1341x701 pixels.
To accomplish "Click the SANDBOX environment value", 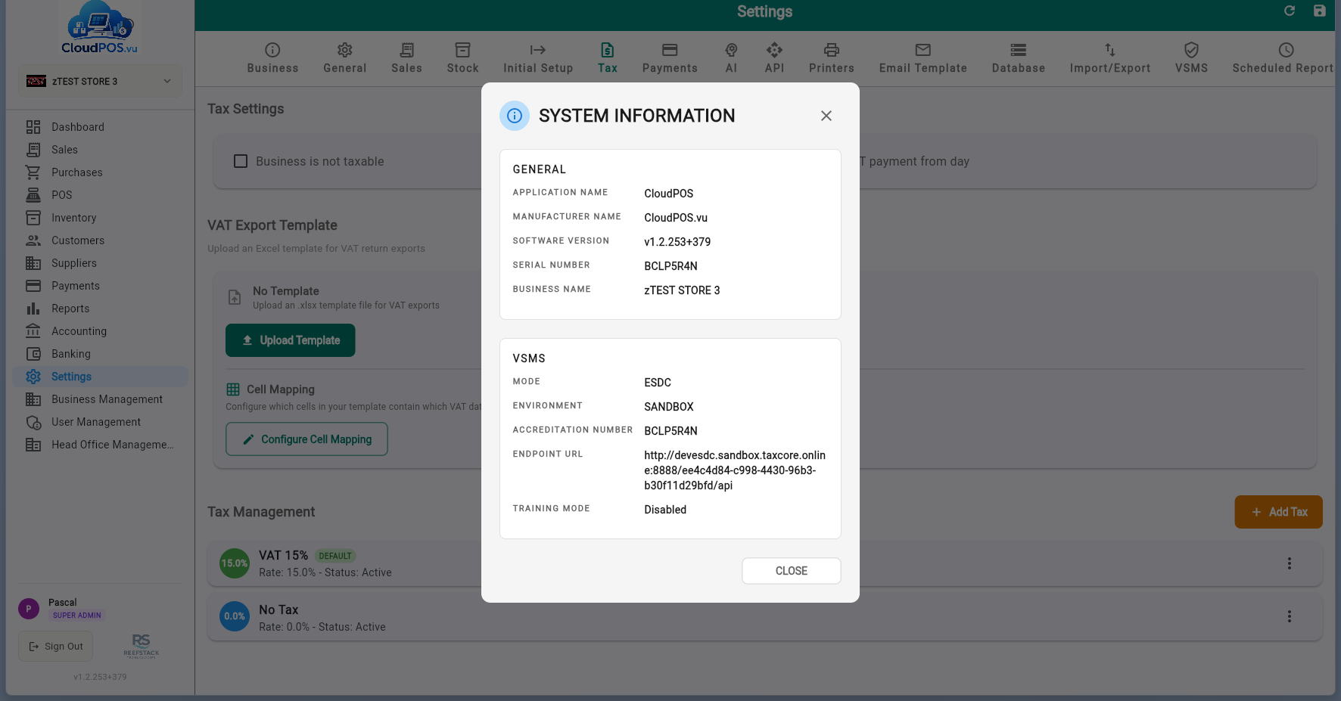I will click(669, 407).
